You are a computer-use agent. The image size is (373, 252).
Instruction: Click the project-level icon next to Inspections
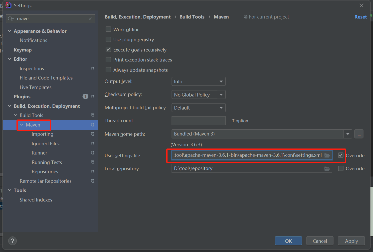click(93, 68)
